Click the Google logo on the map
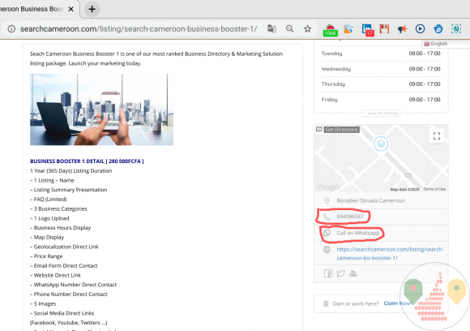The image size is (470, 331). tap(328, 187)
